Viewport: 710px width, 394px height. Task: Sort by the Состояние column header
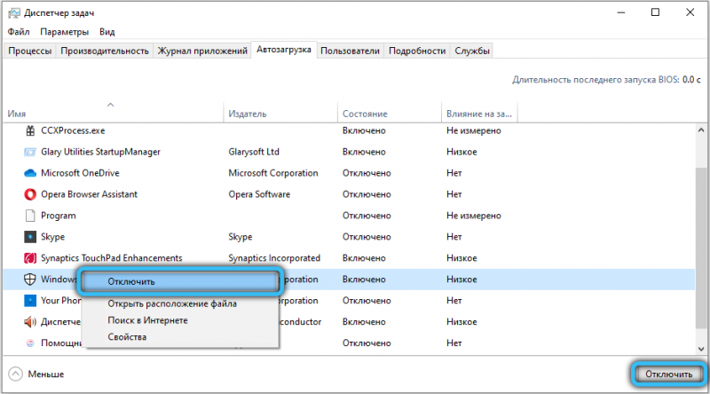tap(390, 114)
